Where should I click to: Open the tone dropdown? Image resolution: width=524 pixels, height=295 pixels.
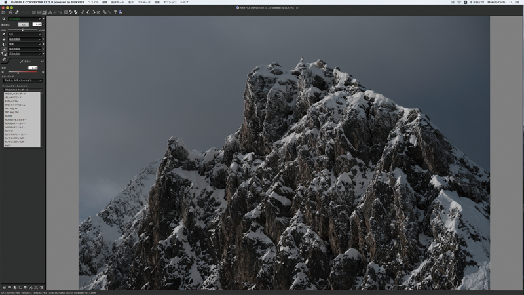click(25, 44)
